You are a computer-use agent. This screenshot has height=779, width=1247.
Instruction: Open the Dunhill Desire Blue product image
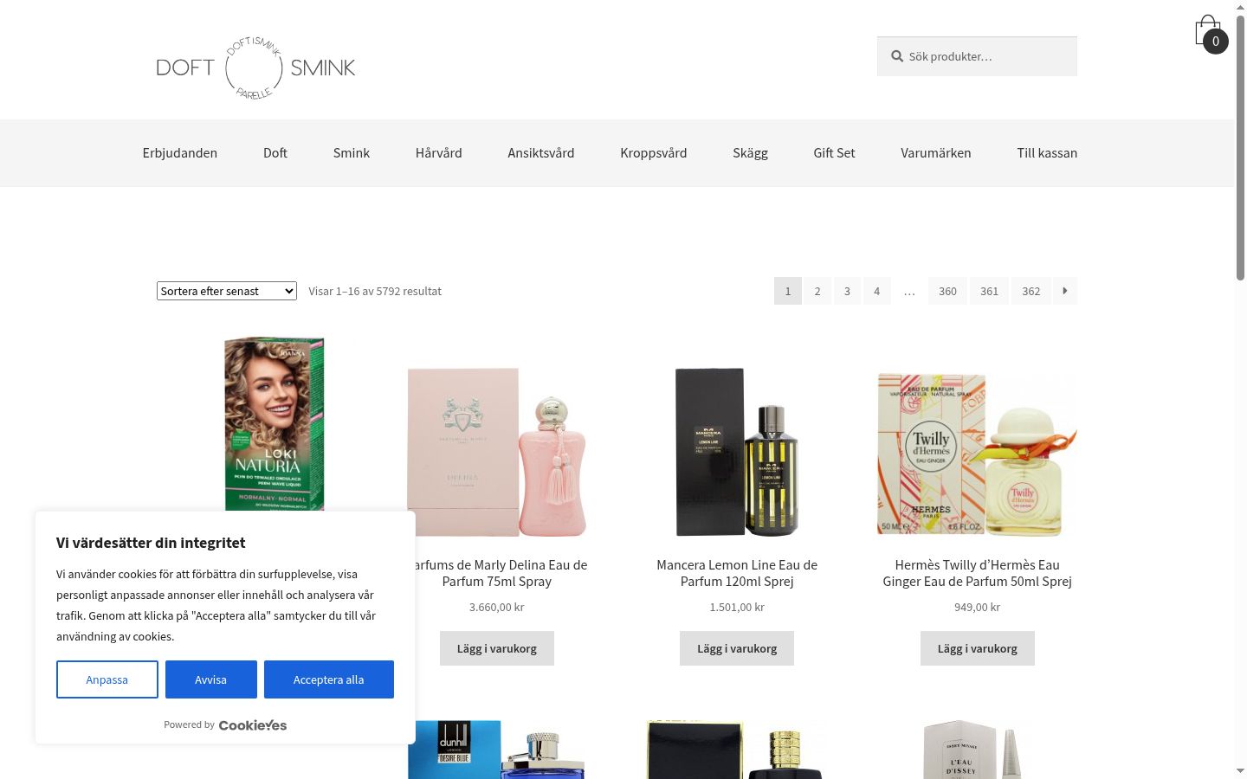click(x=497, y=750)
